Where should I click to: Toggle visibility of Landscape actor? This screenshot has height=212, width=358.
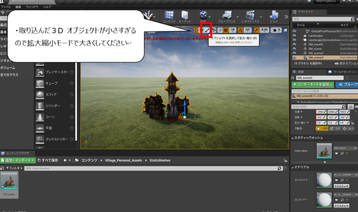click(x=294, y=36)
